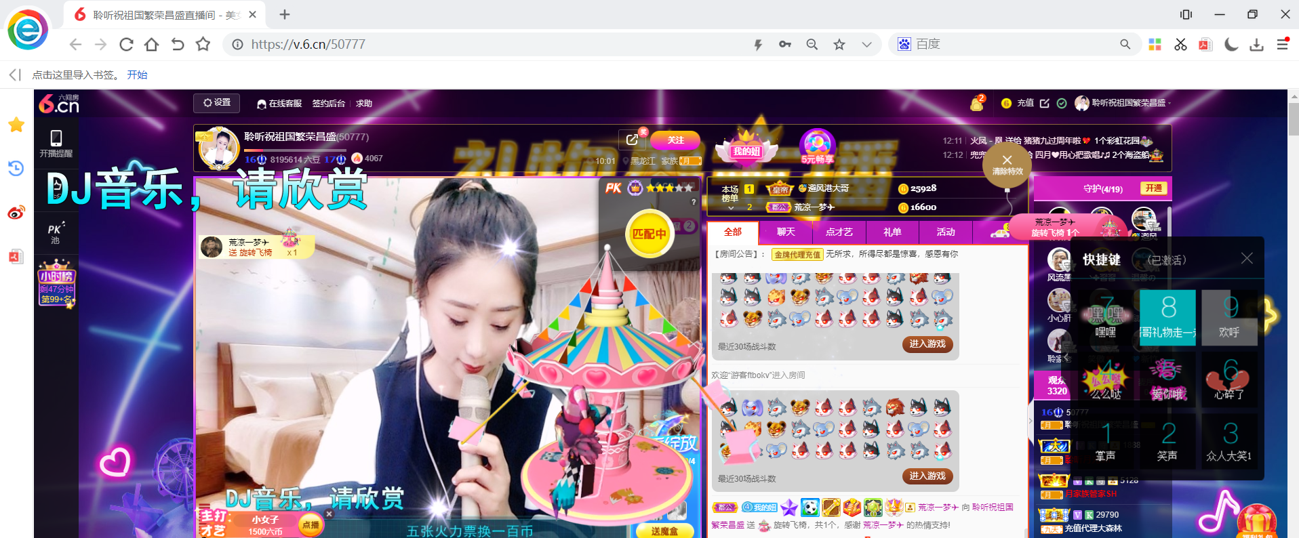Click the 求助 help link
Viewport: 1299px width, 538px height.
tap(364, 104)
